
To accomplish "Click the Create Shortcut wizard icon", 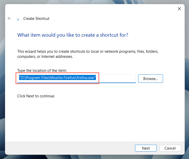I will (x=18, y=20).
